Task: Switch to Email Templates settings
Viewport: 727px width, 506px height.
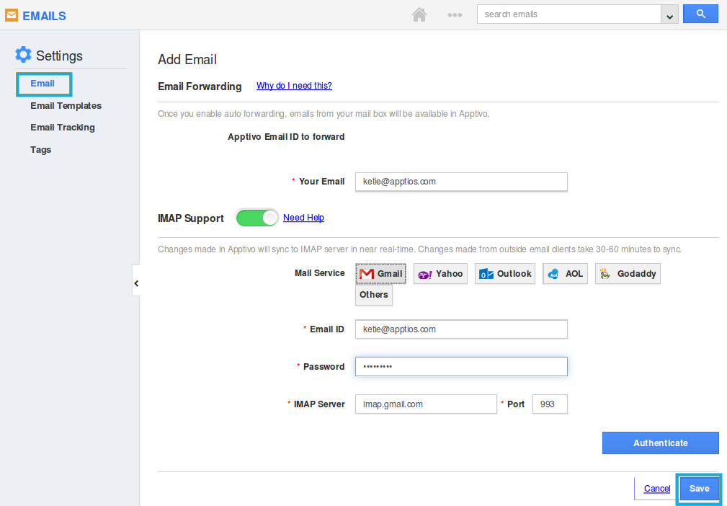Action: 66,105
